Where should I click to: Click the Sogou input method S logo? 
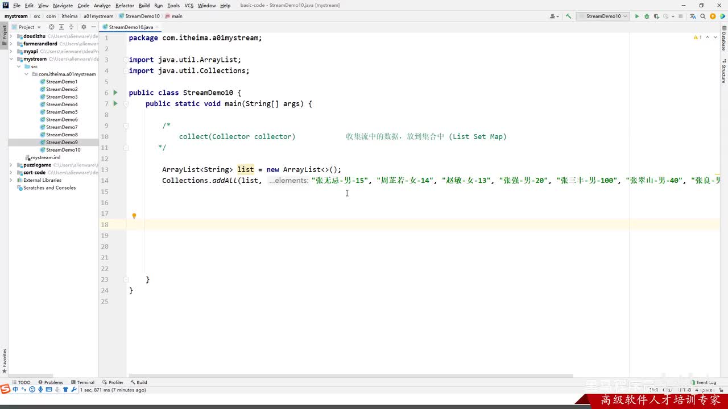tap(5, 390)
